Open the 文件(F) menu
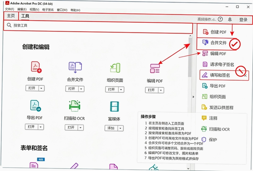 [9, 9]
